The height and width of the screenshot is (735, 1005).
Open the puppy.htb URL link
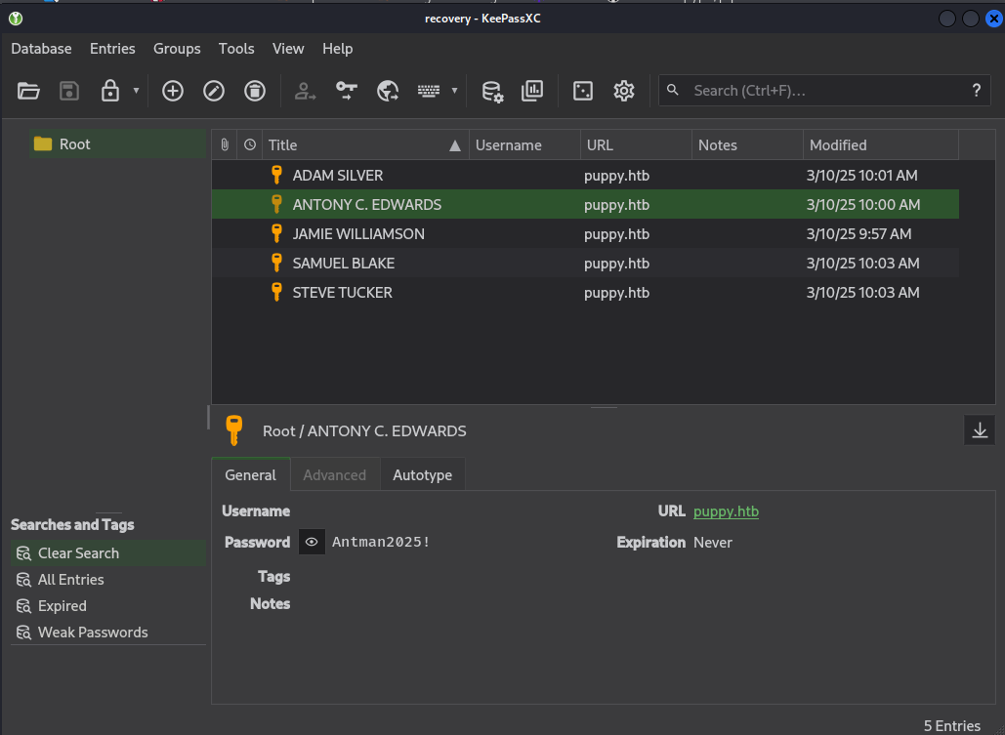coord(726,511)
